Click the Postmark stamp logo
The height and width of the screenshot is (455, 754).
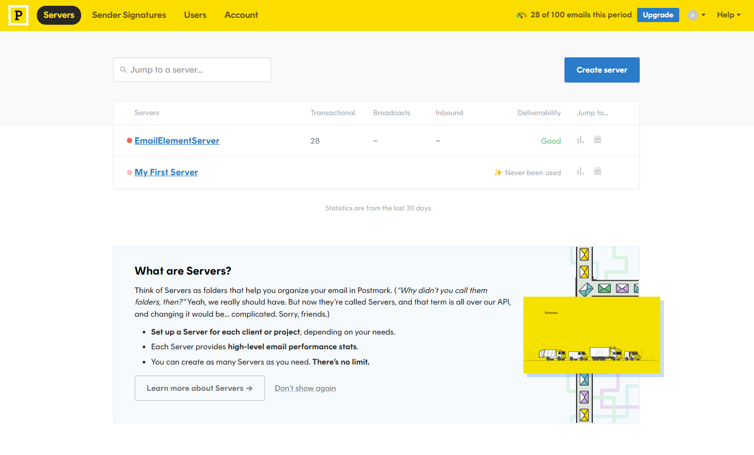click(x=18, y=15)
